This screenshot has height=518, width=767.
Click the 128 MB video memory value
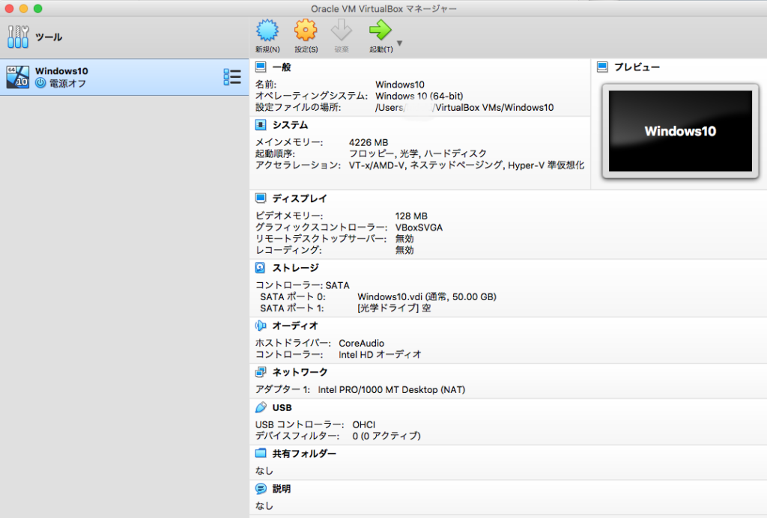[411, 216]
